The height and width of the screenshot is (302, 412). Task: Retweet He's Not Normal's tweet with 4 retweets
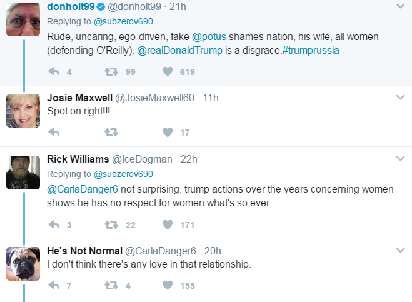coord(111,286)
